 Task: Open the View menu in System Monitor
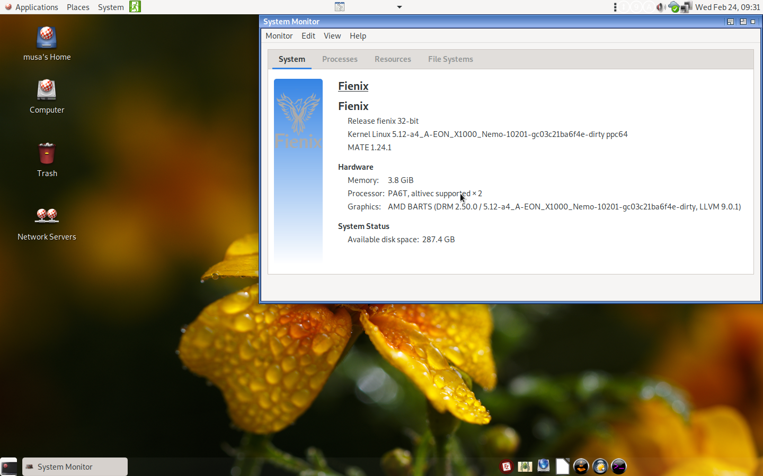pyautogui.click(x=332, y=36)
